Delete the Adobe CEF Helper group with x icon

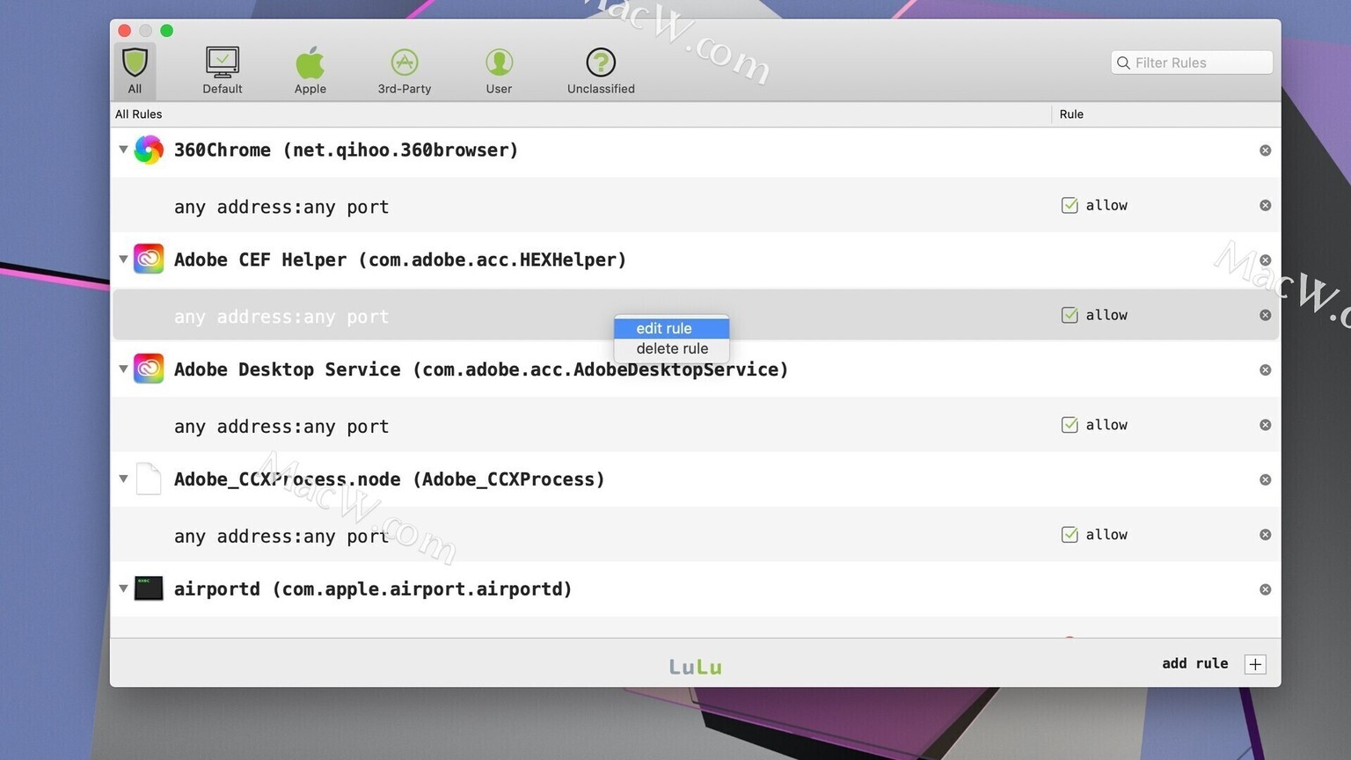(1265, 260)
